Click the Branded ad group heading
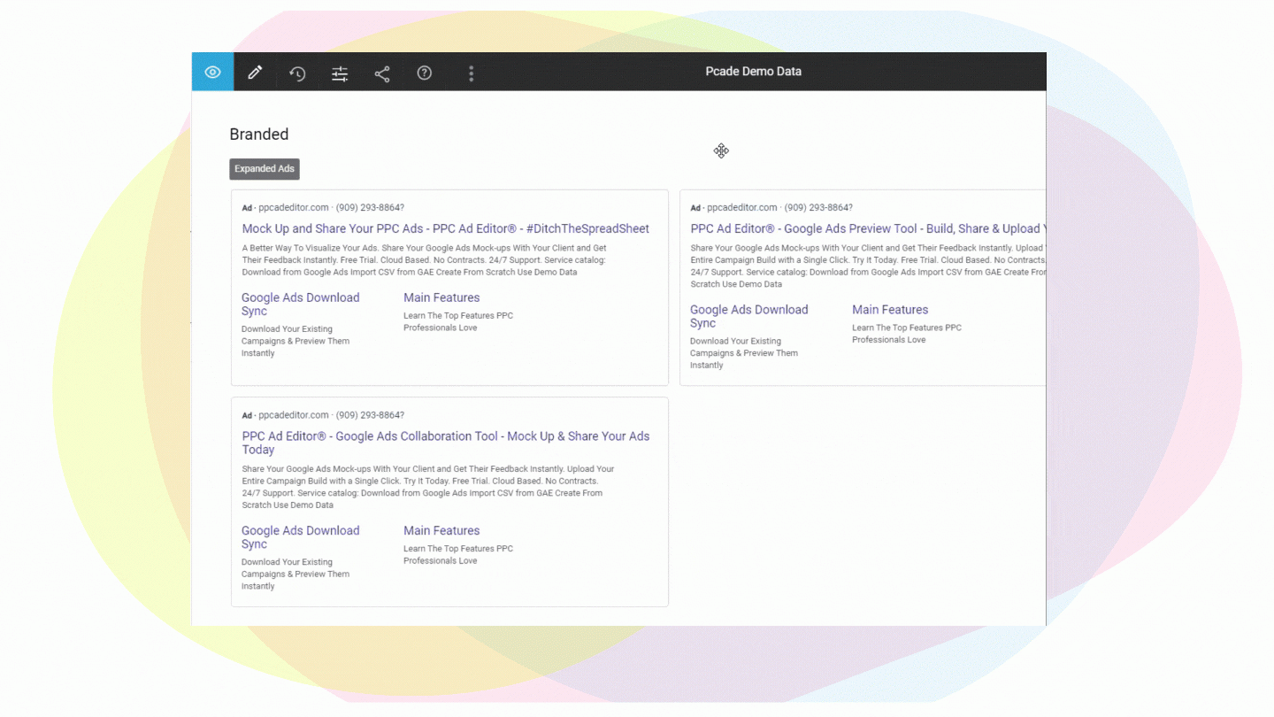This screenshot has height=717, width=1274. (x=259, y=135)
